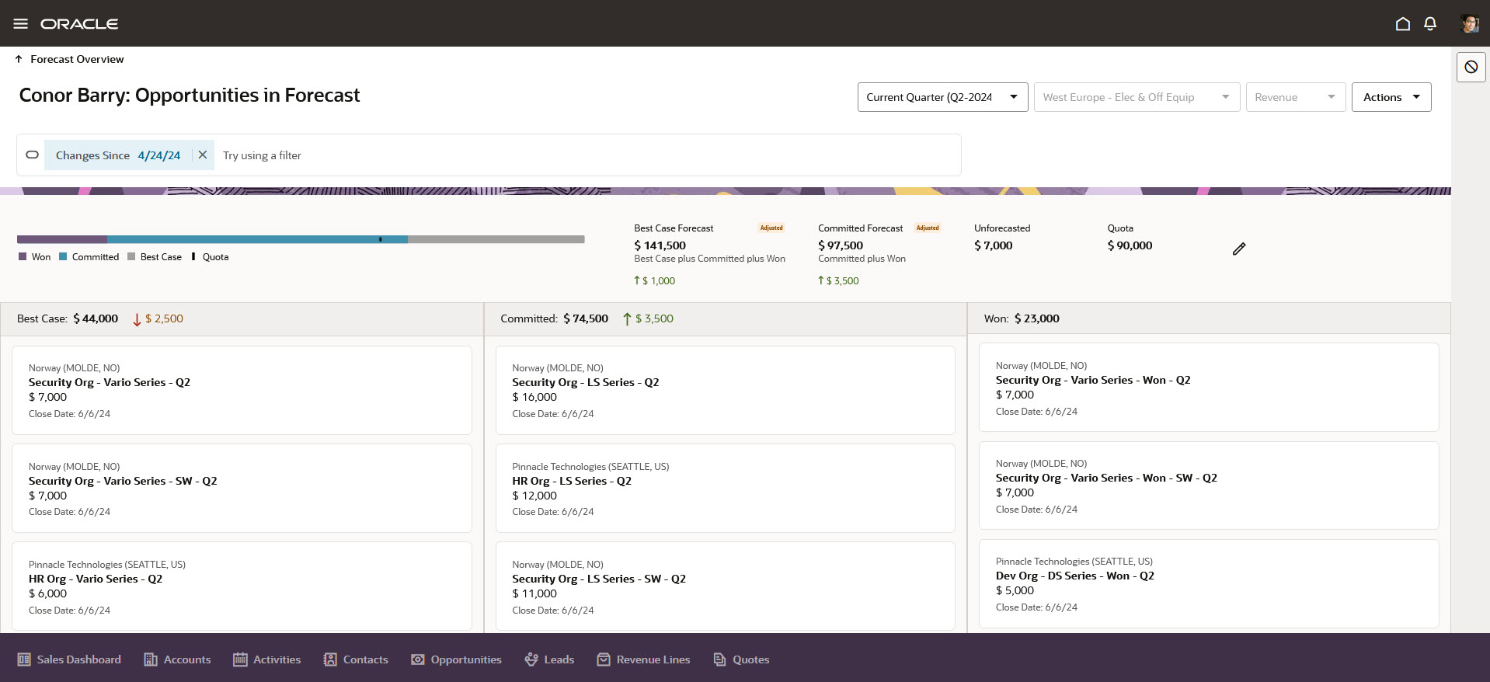Click the Sales Dashboard icon
The image size is (1490, 682).
pos(24,659)
